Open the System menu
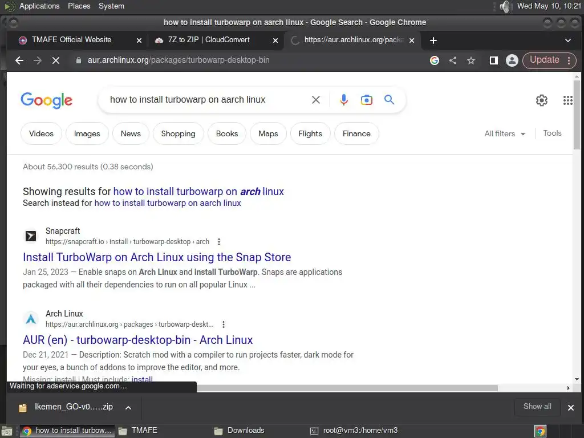Viewport: 584px width, 438px height. coord(111,6)
